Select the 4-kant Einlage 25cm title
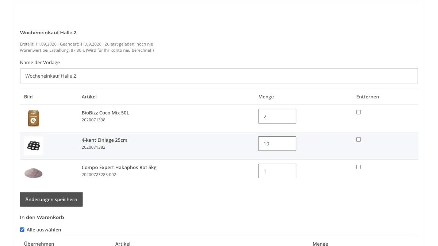438x246 pixels. click(104, 140)
